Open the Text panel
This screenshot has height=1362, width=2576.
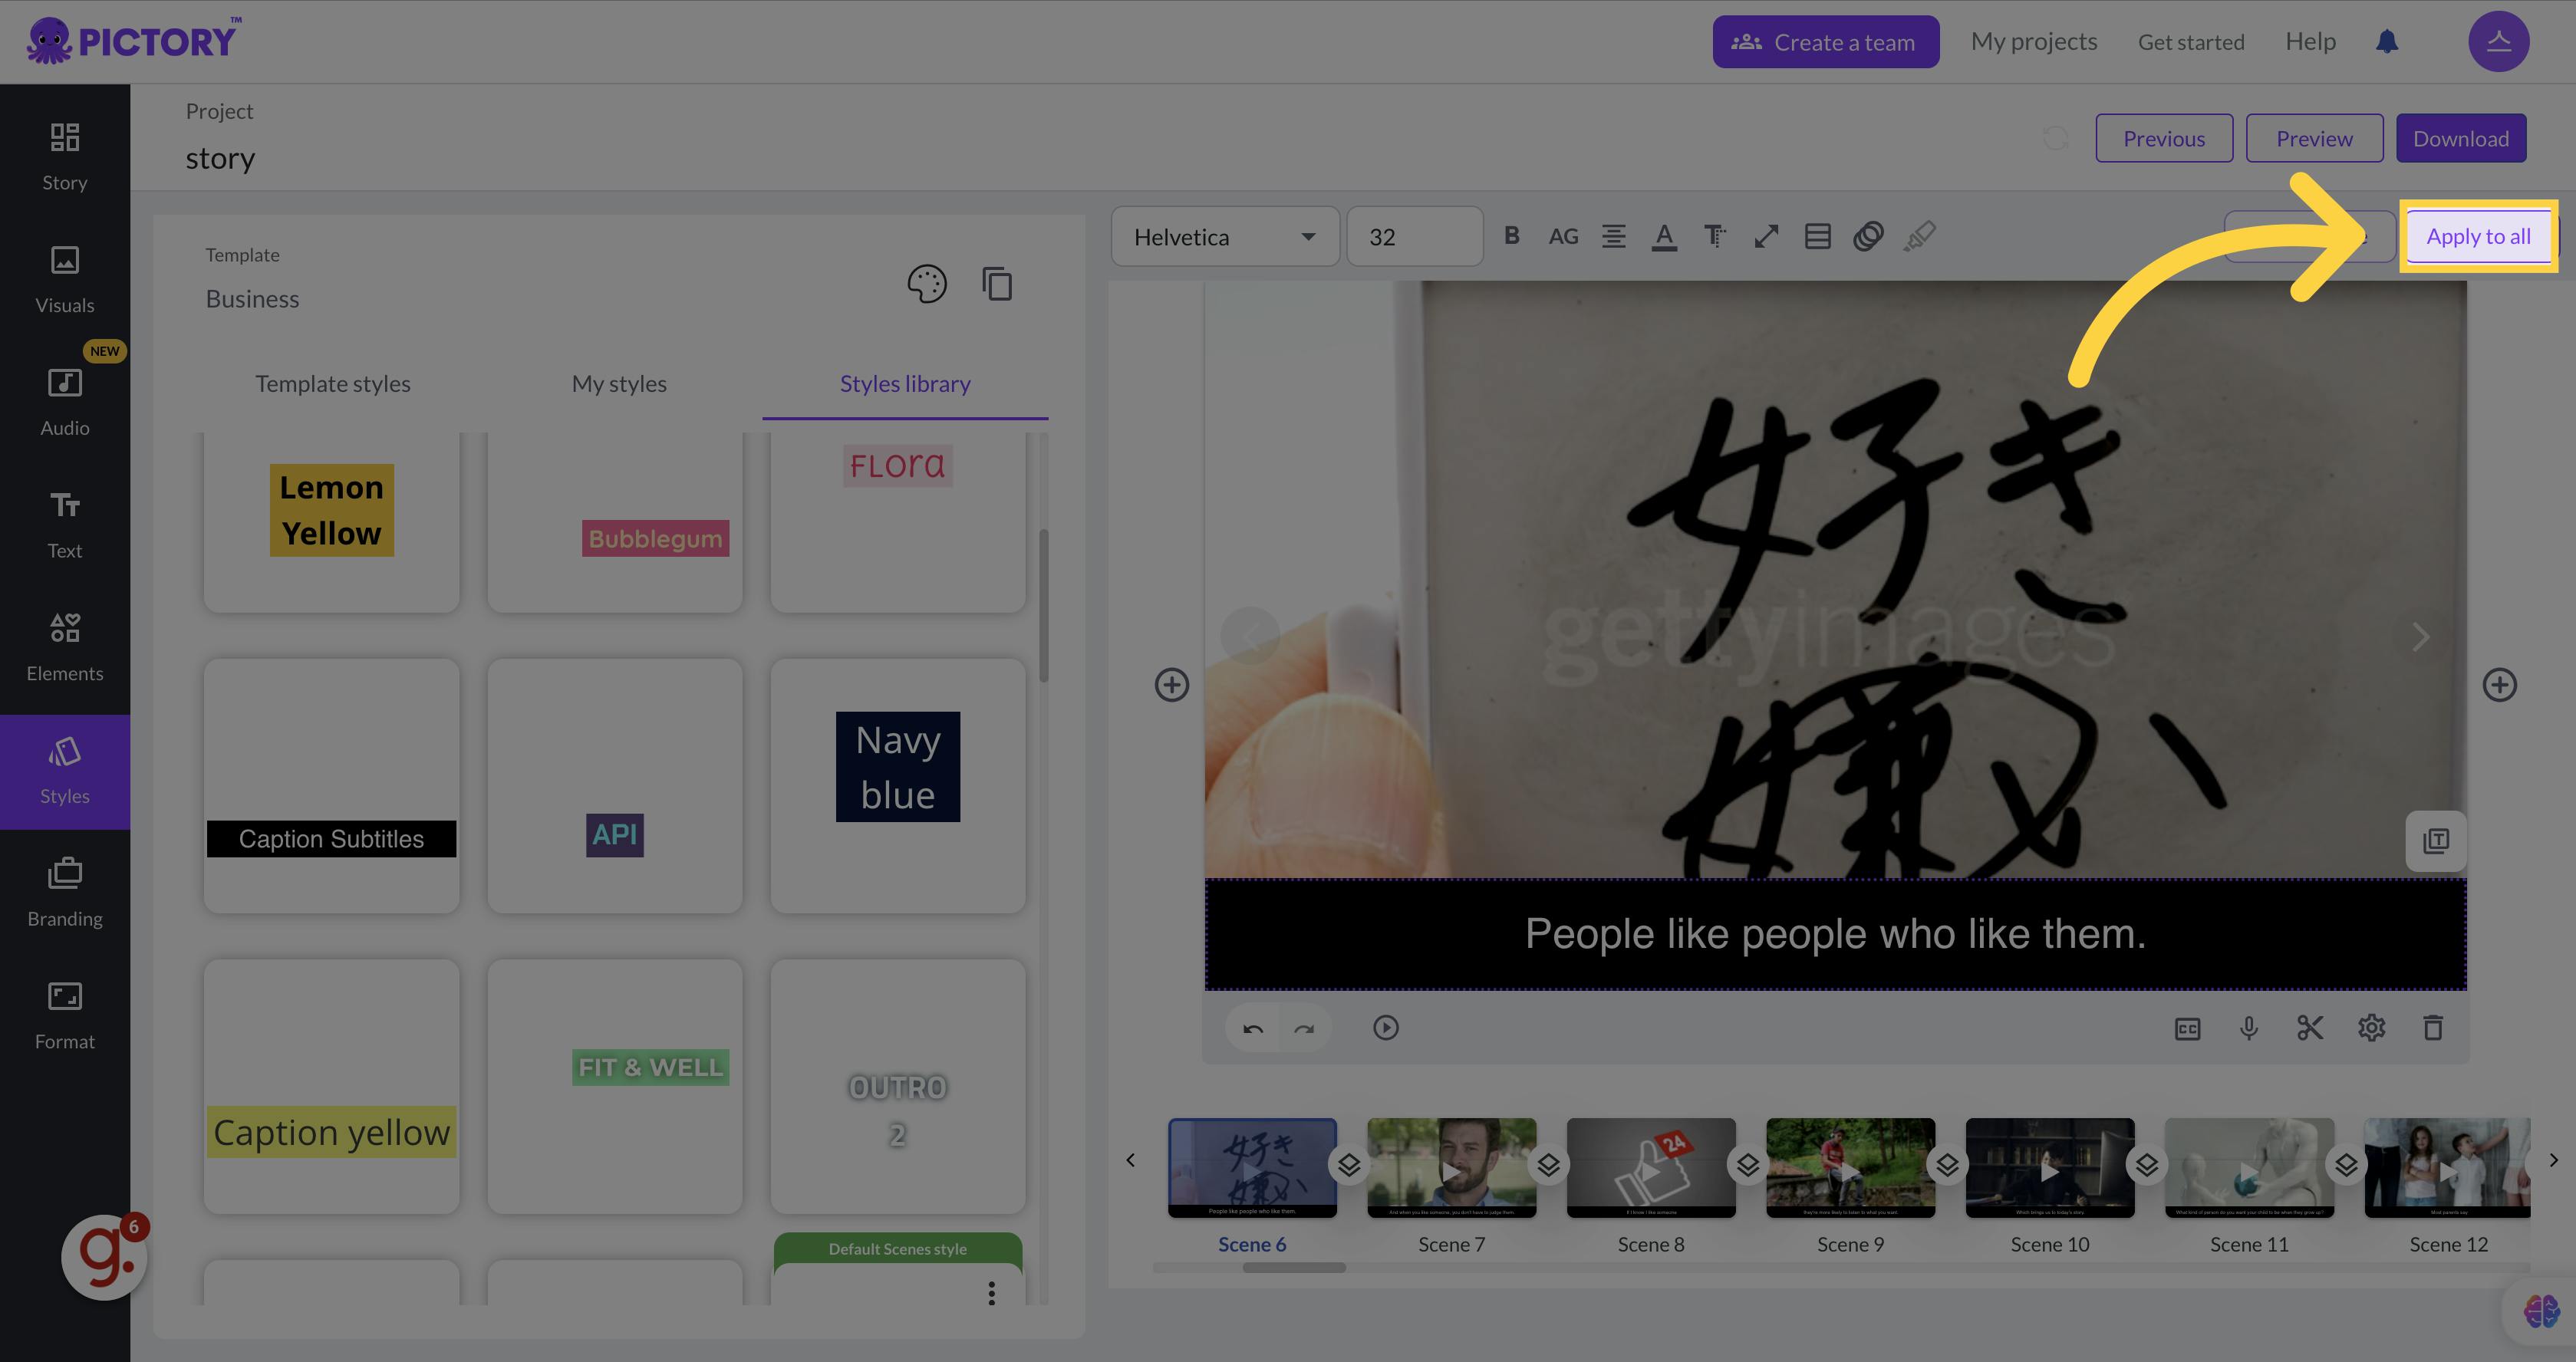click(x=65, y=524)
